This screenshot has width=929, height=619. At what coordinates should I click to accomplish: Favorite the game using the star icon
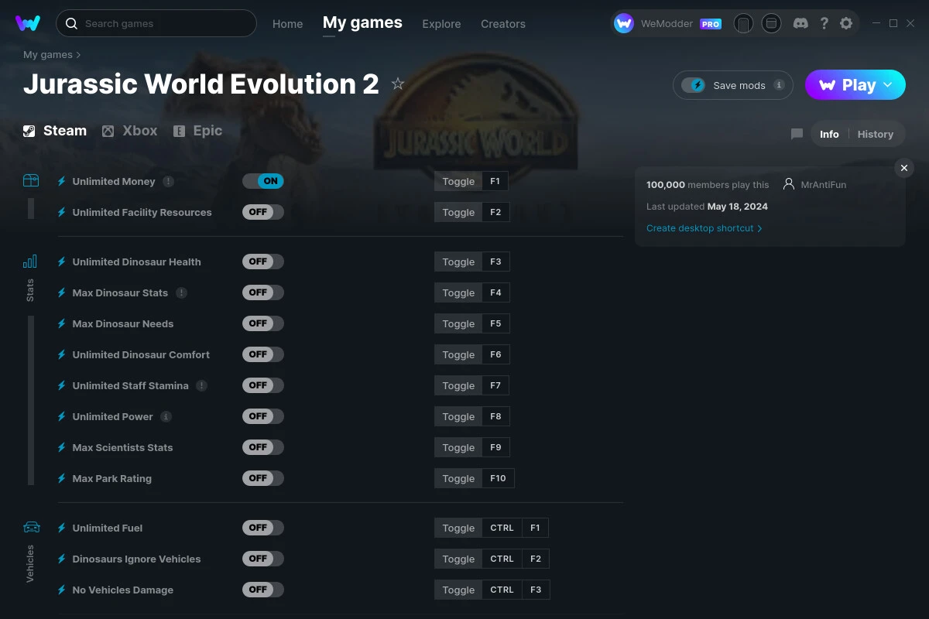pyautogui.click(x=398, y=84)
